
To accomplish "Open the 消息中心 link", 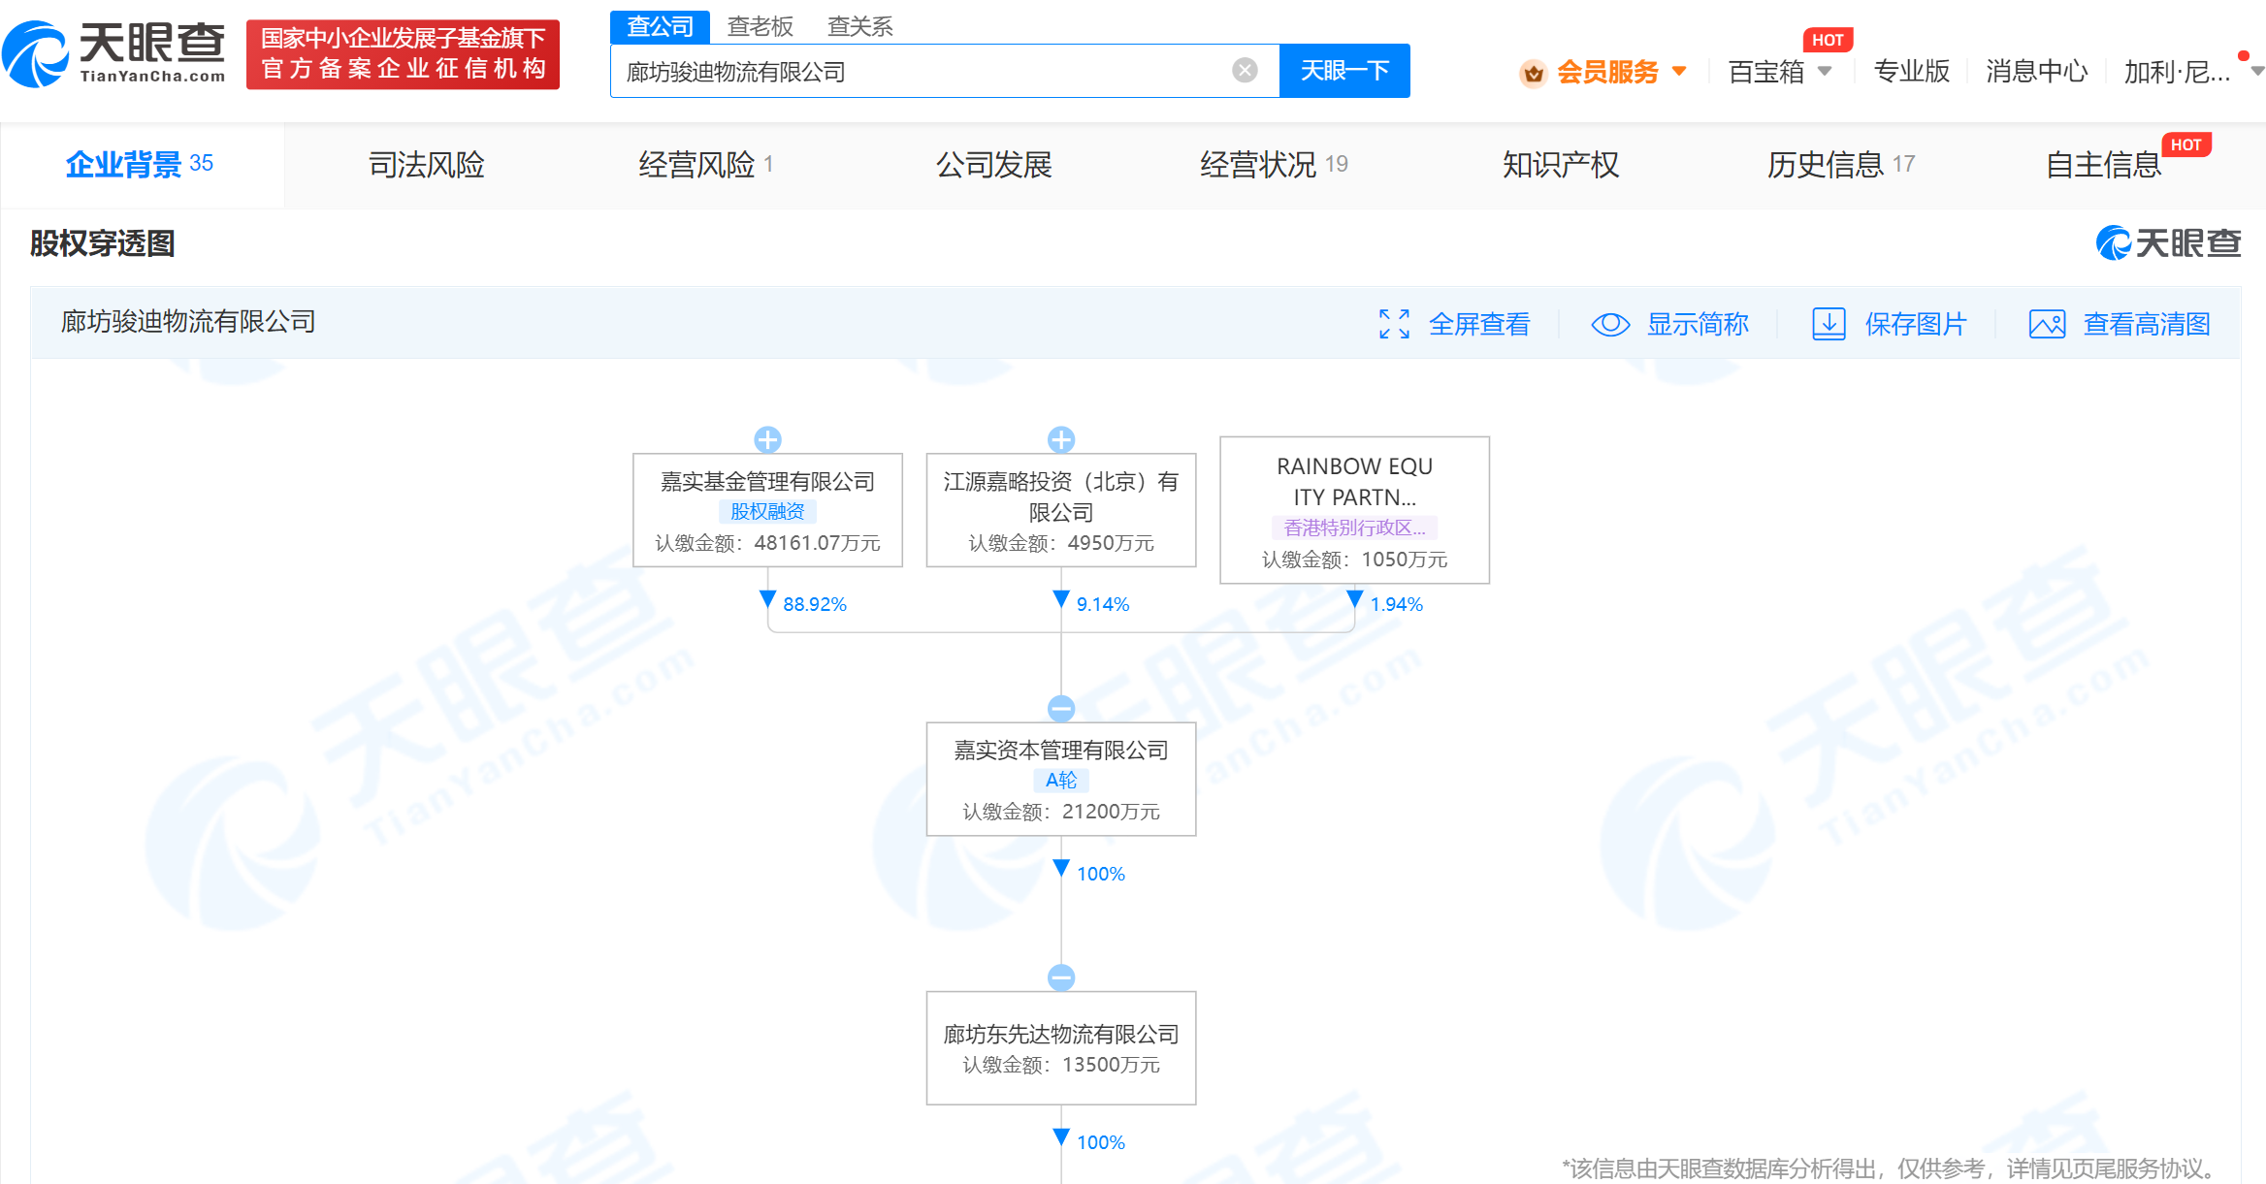I will click(x=2035, y=71).
